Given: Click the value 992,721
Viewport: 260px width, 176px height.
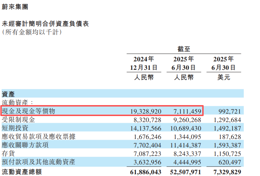Looking at the screenshot, I should point(230,111).
